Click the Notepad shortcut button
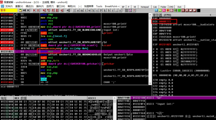Viewport: 216px width, 120px height. tap(145, 7)
